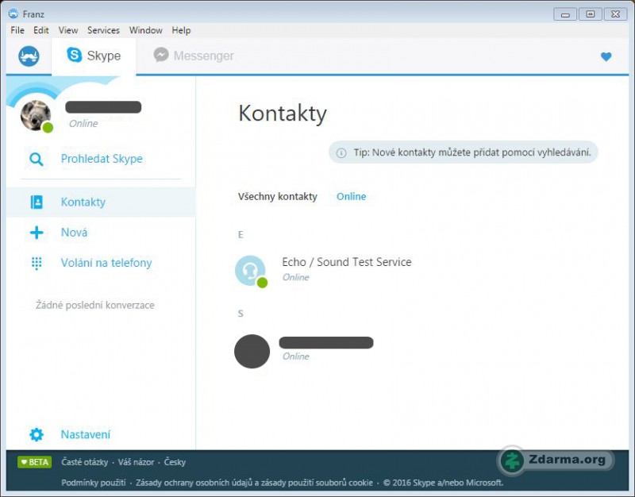The height and width of the screenshot is (497, 635).
Task: Click the blue heart icon
Action: (606, 56)
